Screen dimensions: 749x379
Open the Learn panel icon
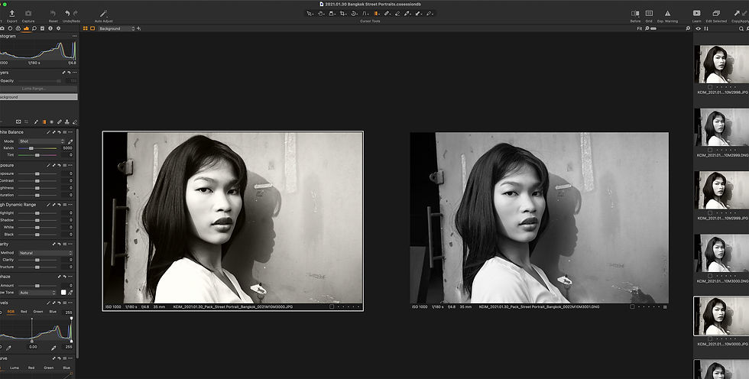pyautogui.click(x=696, y=13)
